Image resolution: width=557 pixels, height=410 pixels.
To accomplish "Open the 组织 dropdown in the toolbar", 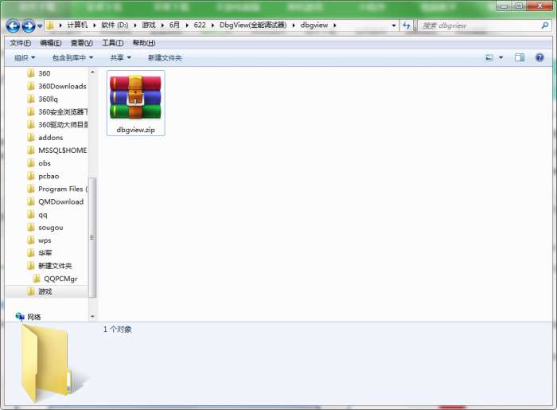I will tap(25, 57).
